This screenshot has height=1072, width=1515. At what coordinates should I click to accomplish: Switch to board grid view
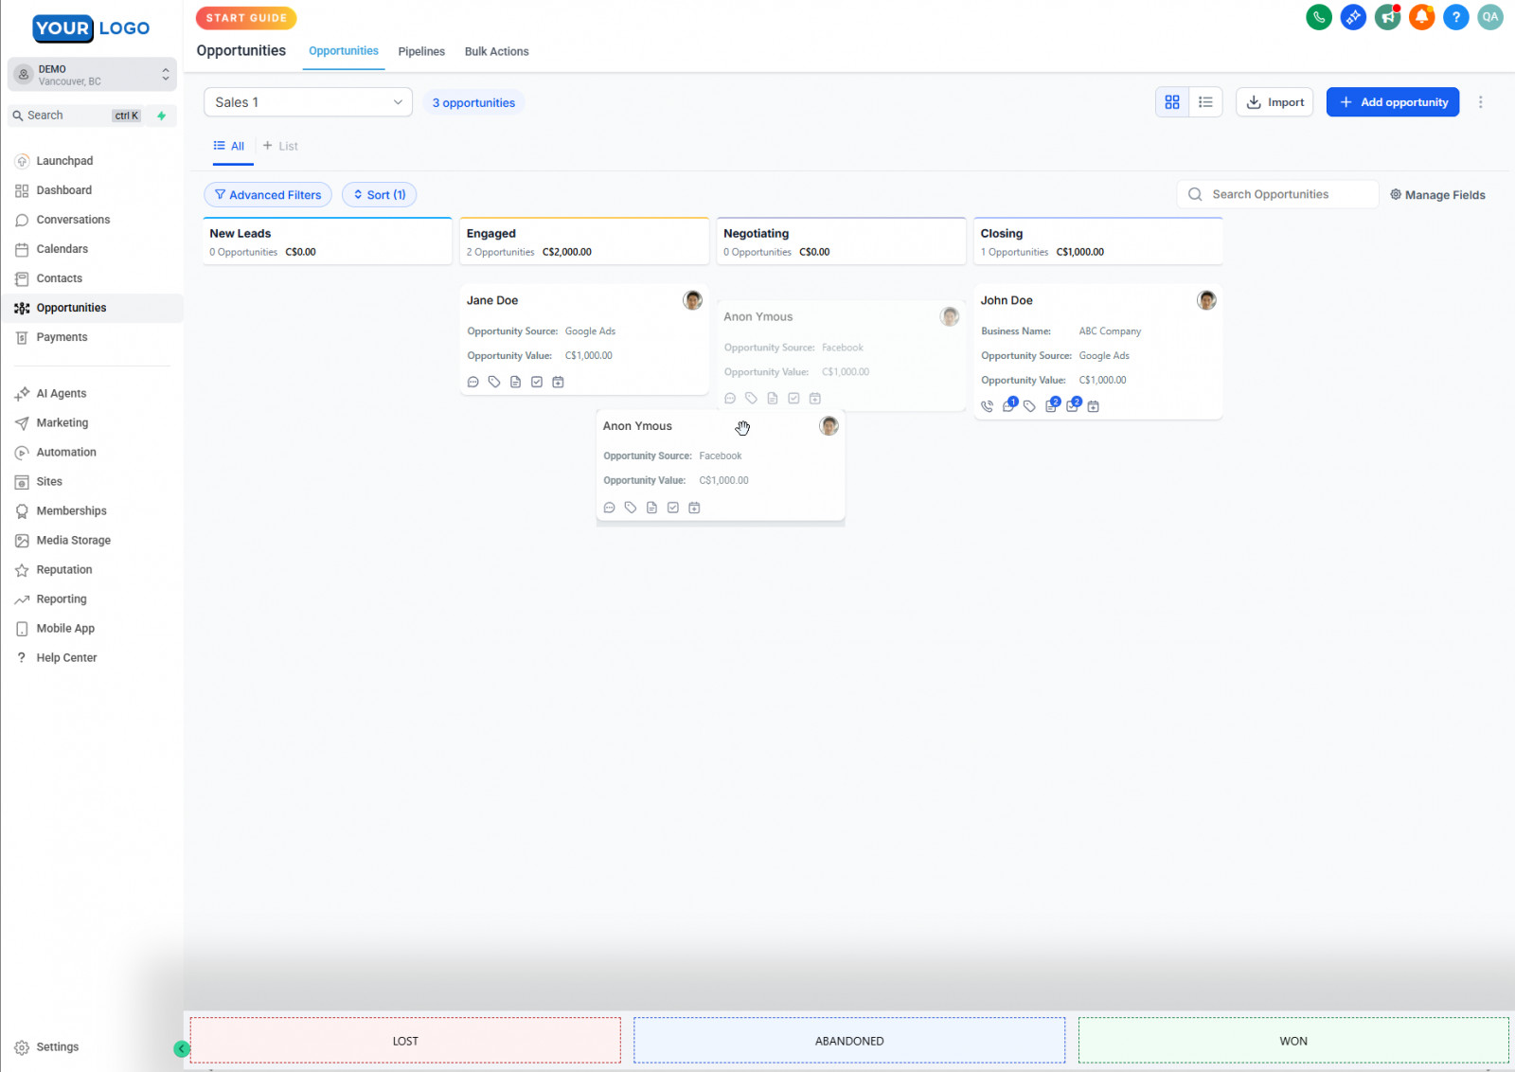click(x=1172, y=102)
